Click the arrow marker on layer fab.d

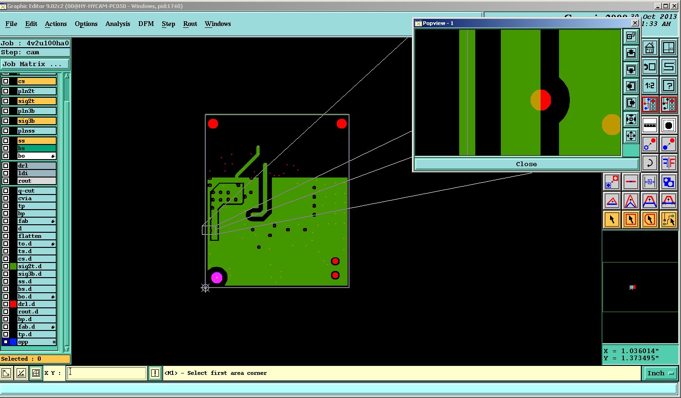pos(53,327)
